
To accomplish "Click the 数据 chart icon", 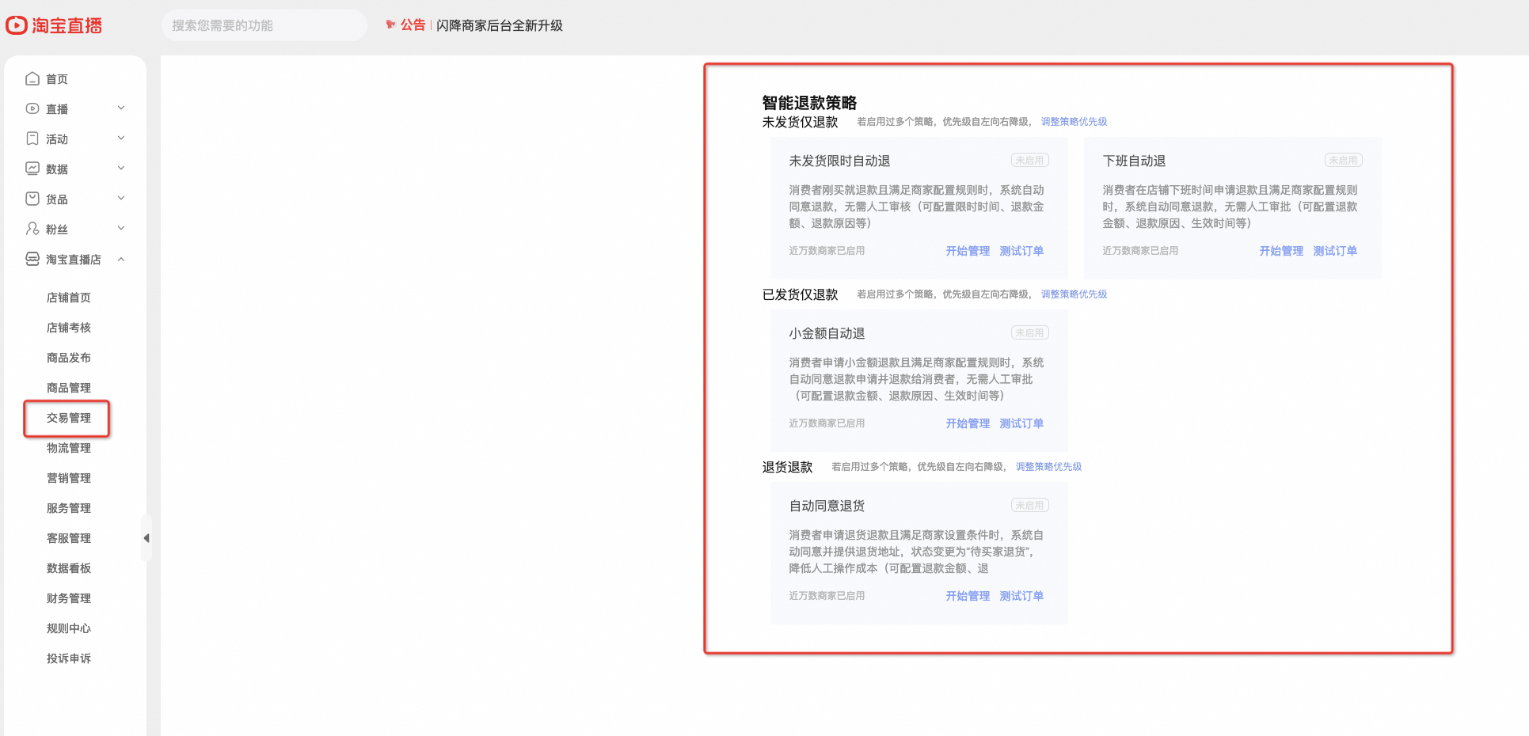I will [x=32, y=169].
